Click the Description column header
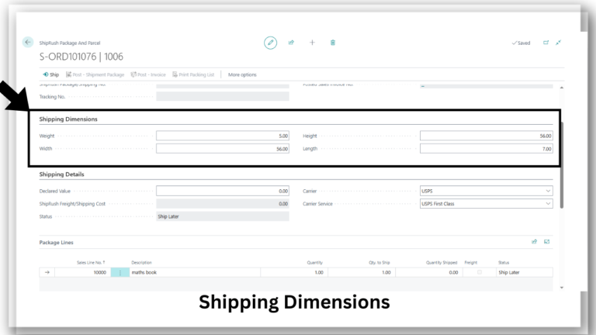Viewport: 596px width, 335px height. tap(141, 262)
